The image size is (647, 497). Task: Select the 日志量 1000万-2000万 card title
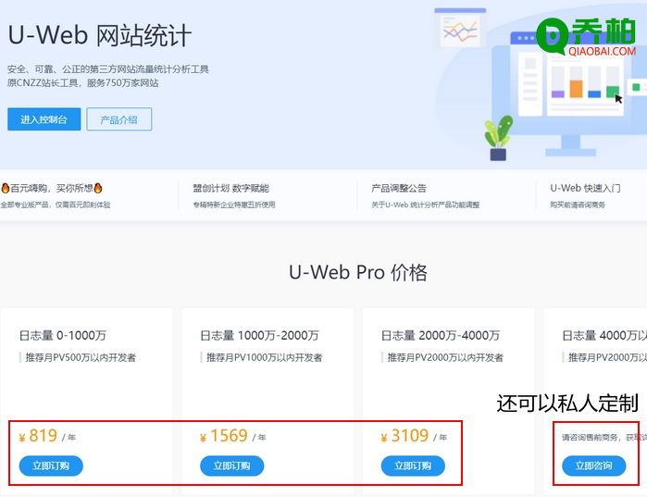[x=259, y=335]
